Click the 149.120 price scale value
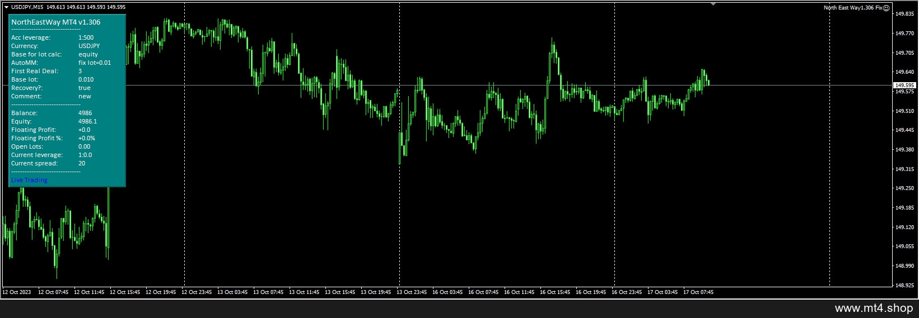Screen dimensions: 919x318 [904, 227]
